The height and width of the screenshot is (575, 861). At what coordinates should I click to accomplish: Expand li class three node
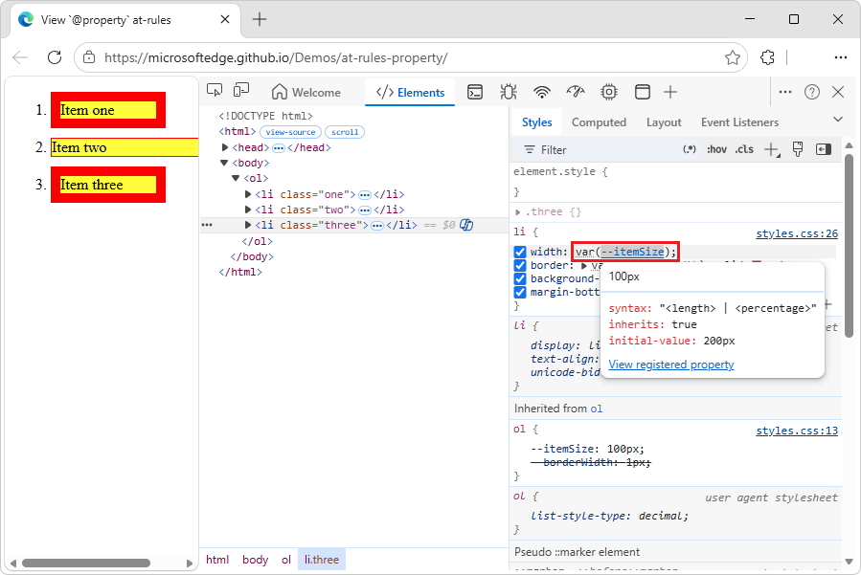(x=248, y=225)
